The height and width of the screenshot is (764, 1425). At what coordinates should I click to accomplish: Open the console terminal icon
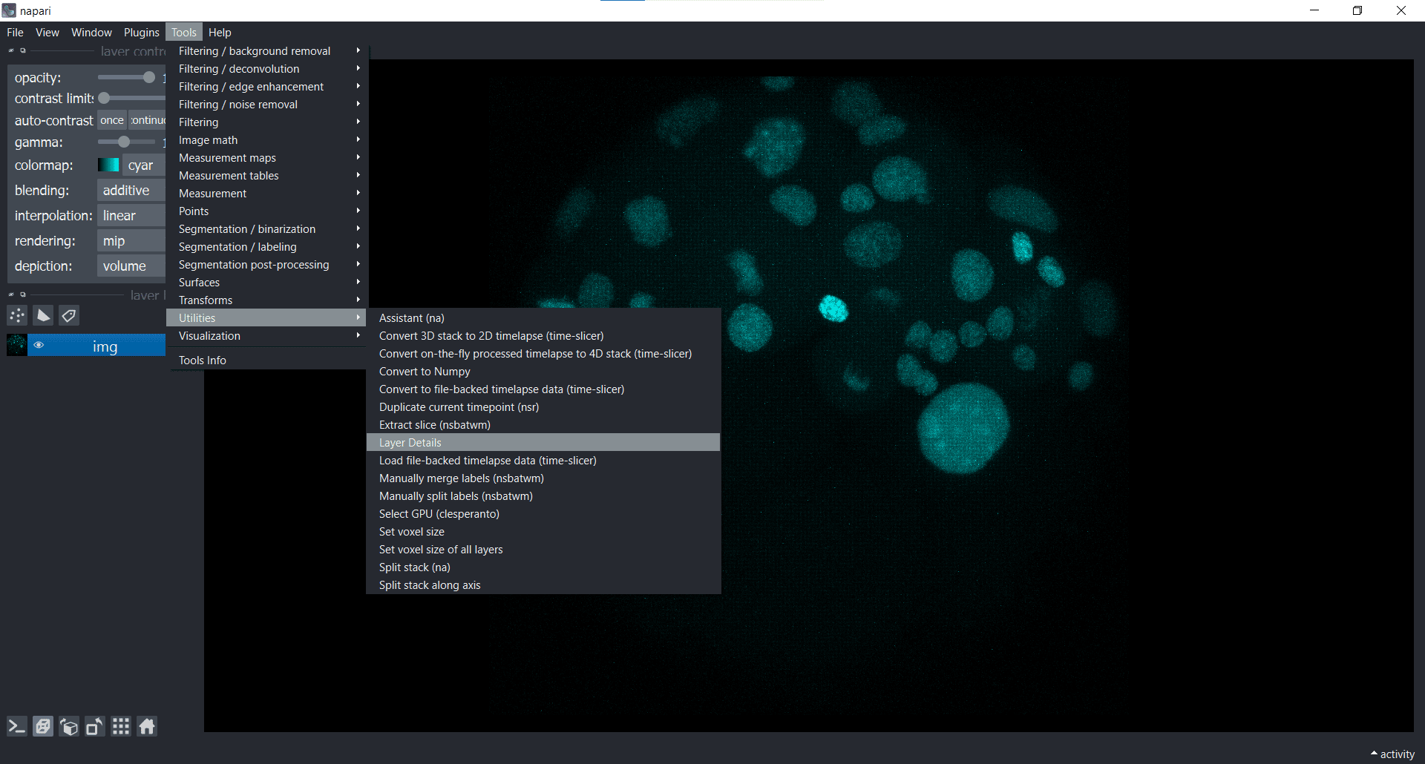tap(17, 727)
